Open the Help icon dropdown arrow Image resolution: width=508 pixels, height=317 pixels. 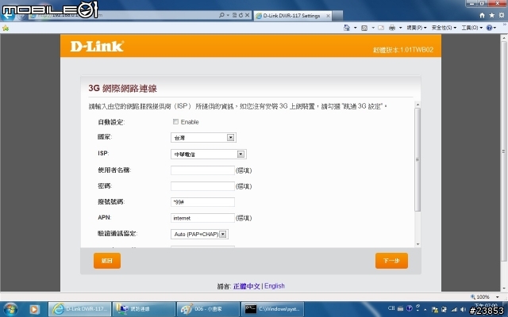(495, 28)
